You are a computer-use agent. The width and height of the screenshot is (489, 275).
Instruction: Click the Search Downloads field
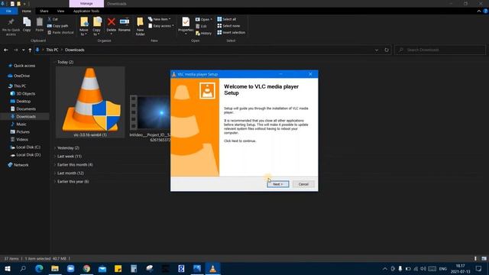440,50
